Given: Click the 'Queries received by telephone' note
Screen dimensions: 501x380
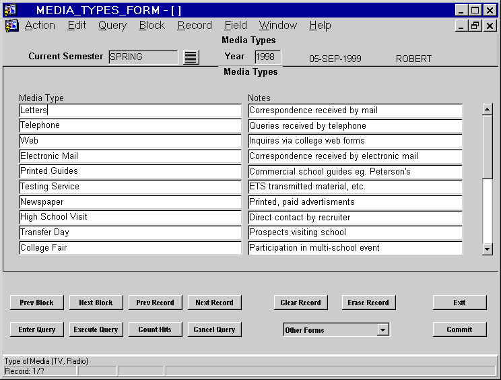Looking at the screenshot, I should tap(356, 125).
